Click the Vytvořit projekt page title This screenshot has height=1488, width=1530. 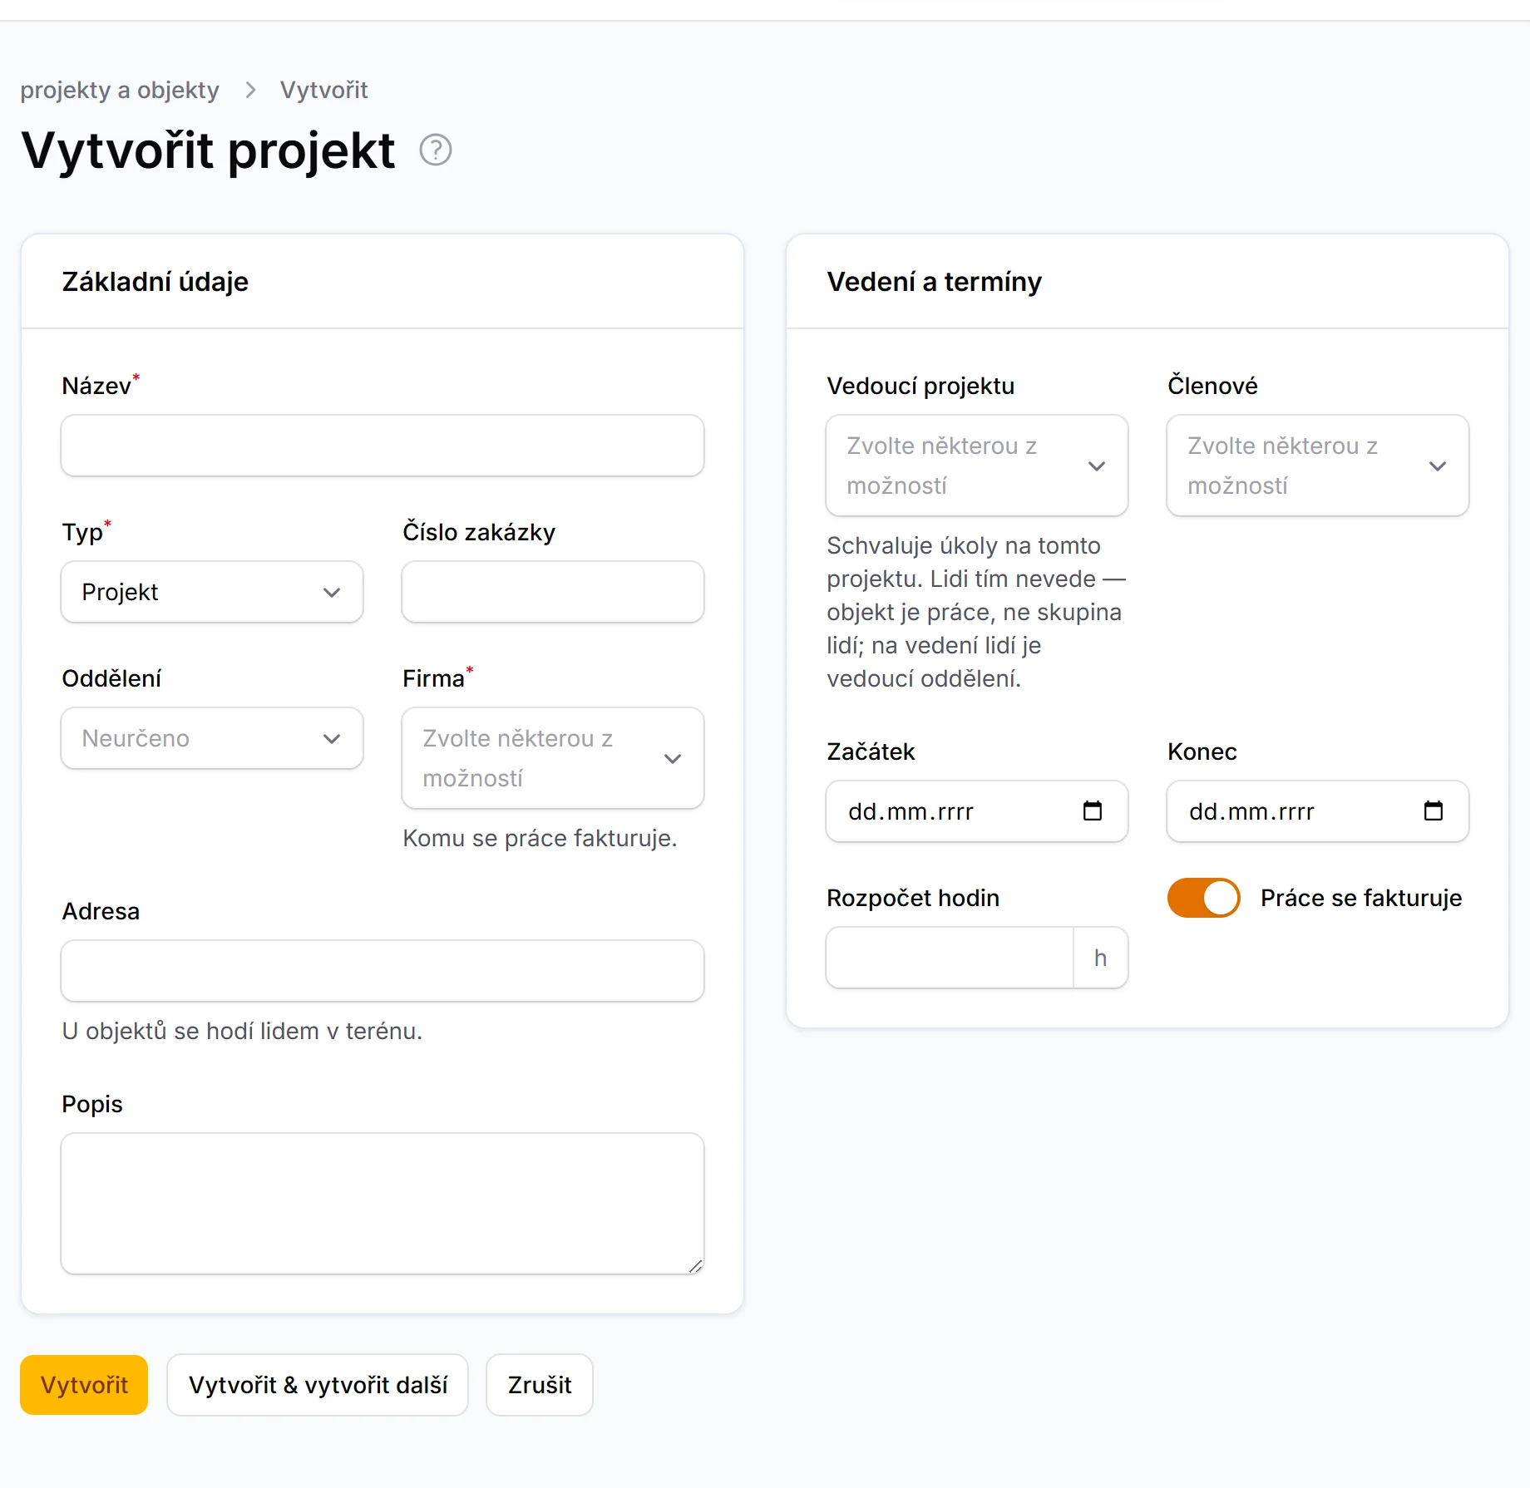(208, 150)
